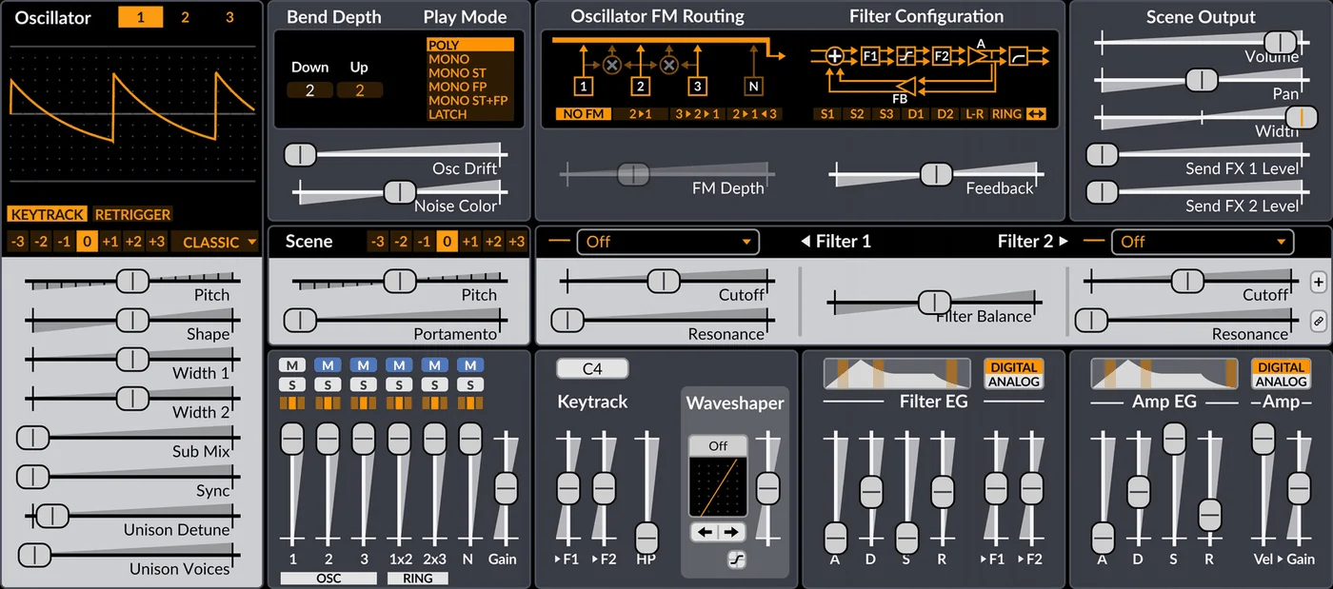The image size is (1333, 589).
Task: Click the Feedback slider handle
Action: pos(936,174)
